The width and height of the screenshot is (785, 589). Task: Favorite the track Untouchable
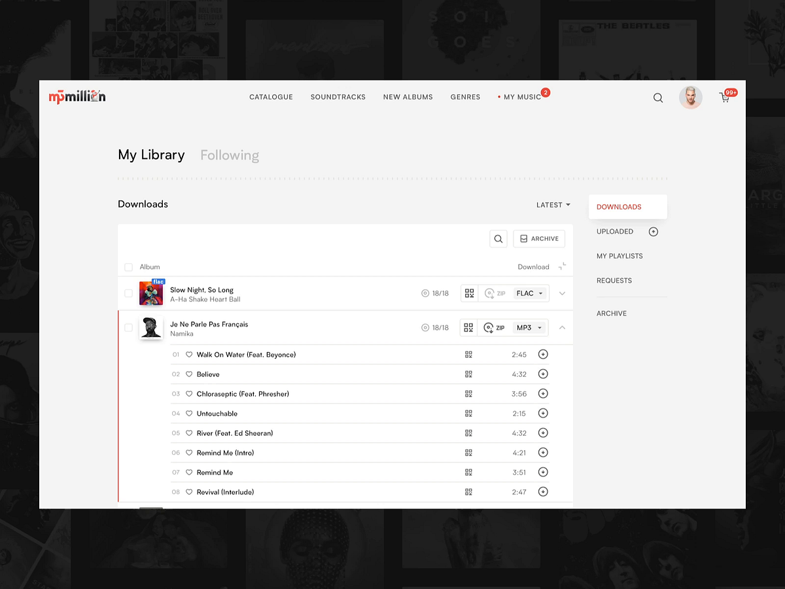click(x=188, y=413)
